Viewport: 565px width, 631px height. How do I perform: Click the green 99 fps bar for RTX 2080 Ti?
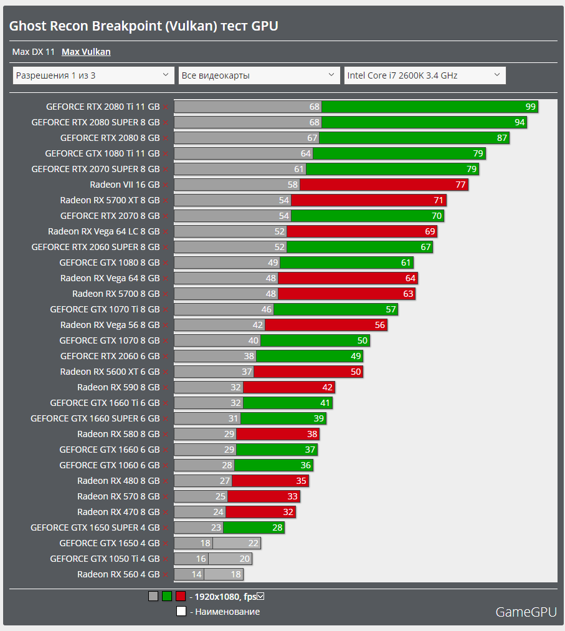click(430, 107)
